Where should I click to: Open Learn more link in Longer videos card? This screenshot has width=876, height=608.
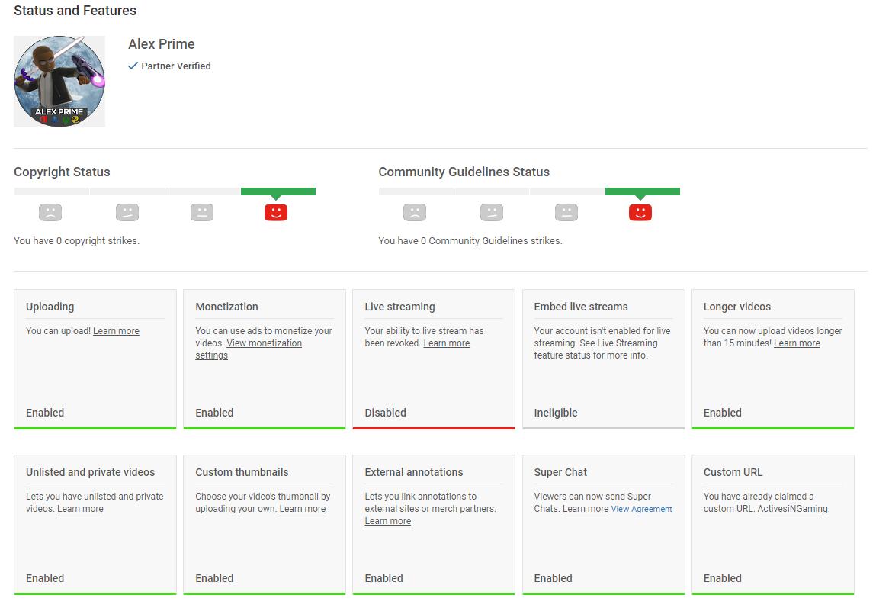coord(797,343)
